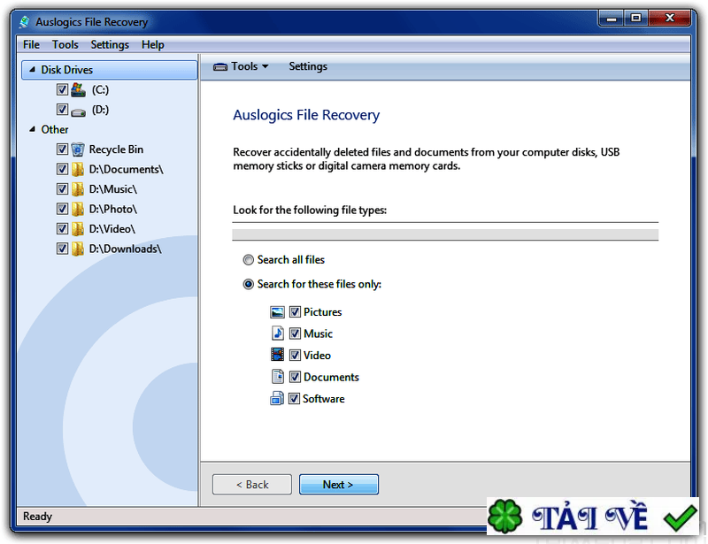
Task: Toggle the D:\Photo\ checkbox
Action: 62,209
